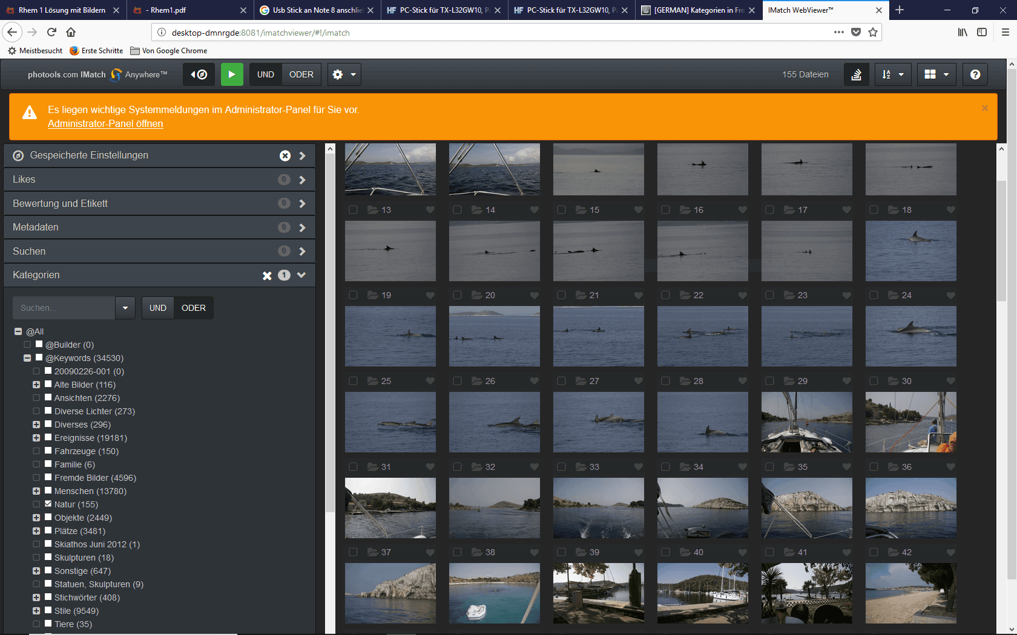This screenshot has height=635, width=1017.
Task: Expand the Bewertung und Etikett panel
Action: (302, 203)
